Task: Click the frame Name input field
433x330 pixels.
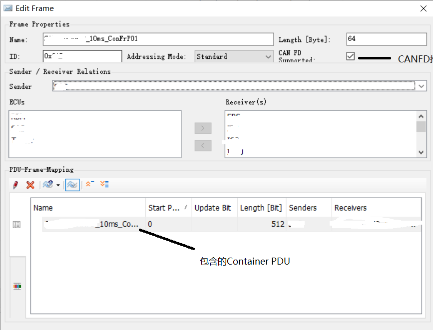Action: 158,39
